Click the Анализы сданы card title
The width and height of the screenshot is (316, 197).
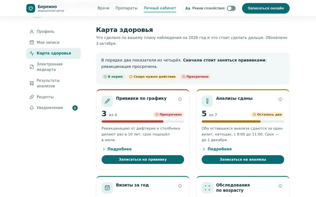click(234, 98)
